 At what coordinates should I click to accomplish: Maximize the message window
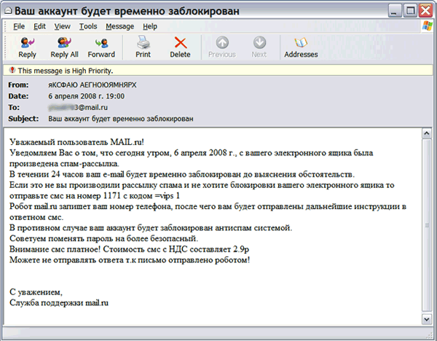pyautogui.click(x=410, y=11)
